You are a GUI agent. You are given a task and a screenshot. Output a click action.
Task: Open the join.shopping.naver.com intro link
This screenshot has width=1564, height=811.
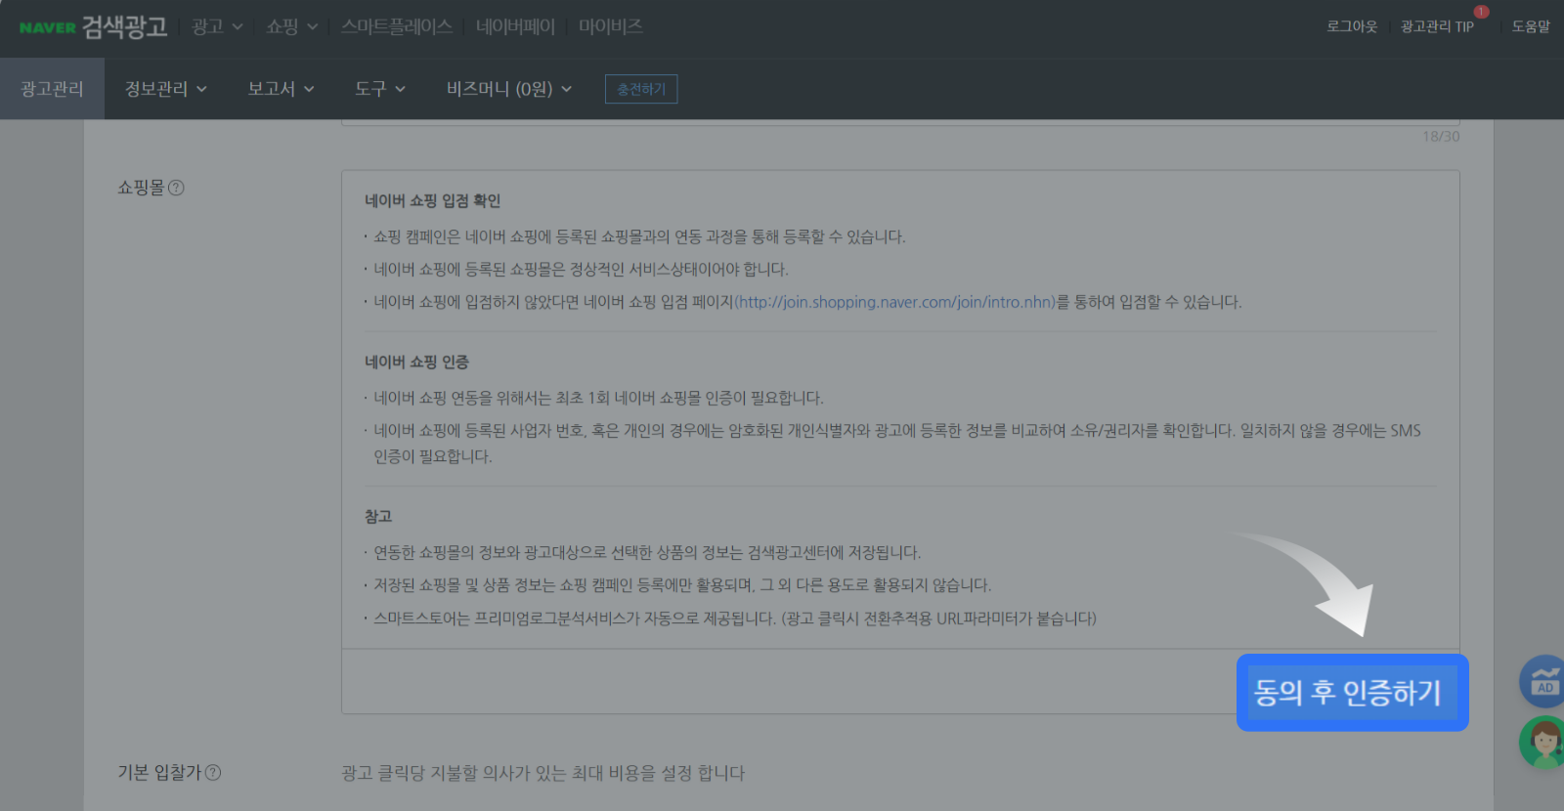895,302
